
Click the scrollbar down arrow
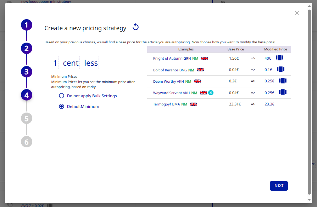pyautogui.click(x=309, y=200)
